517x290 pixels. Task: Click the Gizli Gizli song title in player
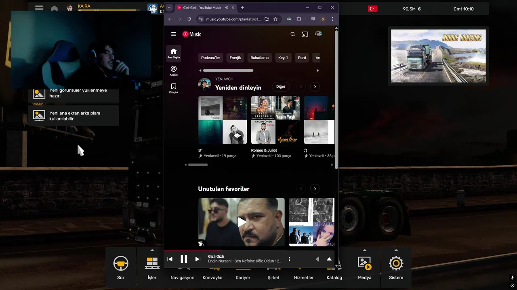tap(216, 257)
